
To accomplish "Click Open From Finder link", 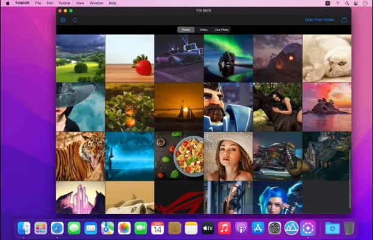I will click(321, 20).
